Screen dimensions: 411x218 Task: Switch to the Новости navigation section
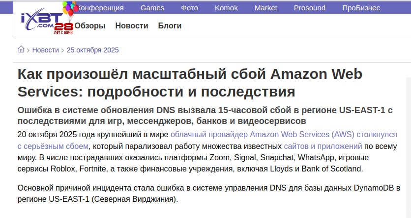click(132, 25)
